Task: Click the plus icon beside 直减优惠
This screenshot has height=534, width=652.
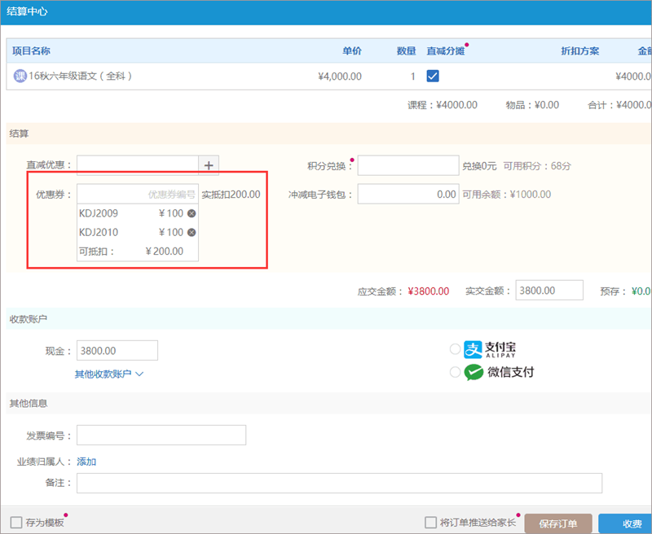Action: pyautogui.click(x=209, y=165)
